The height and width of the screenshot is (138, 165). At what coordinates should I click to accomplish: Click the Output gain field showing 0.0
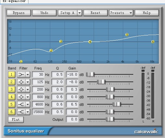(72, 119)
